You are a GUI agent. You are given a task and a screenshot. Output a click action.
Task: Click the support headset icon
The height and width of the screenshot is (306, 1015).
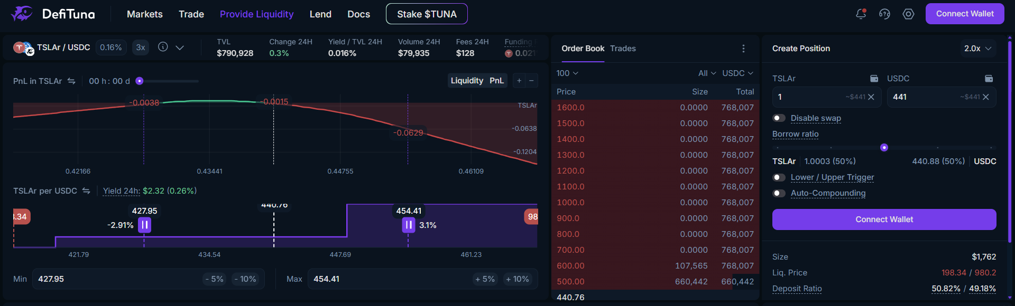884,14
